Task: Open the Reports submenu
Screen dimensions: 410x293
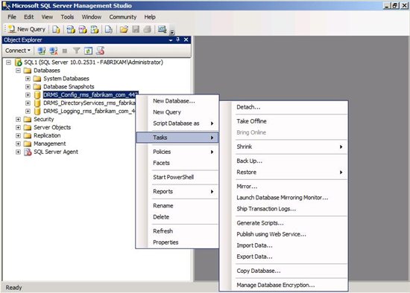Action: (177, 192)
